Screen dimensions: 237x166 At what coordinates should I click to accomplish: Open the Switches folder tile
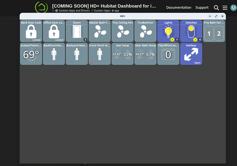point(191,31)
